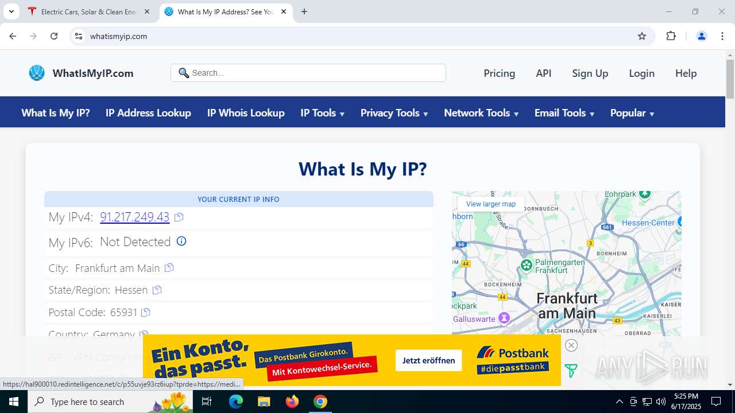Open the Windows notification center
The height and width of the screenshot is (413, 735).
coord(716,402)
